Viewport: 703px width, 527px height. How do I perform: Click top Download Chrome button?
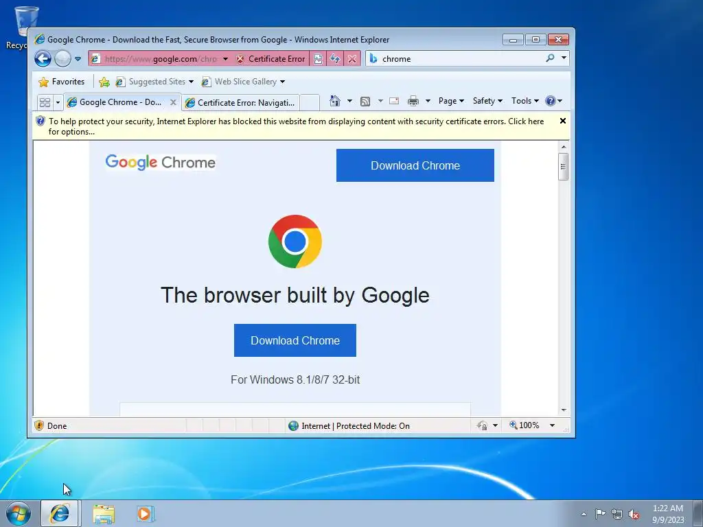(x=415, y=165)
